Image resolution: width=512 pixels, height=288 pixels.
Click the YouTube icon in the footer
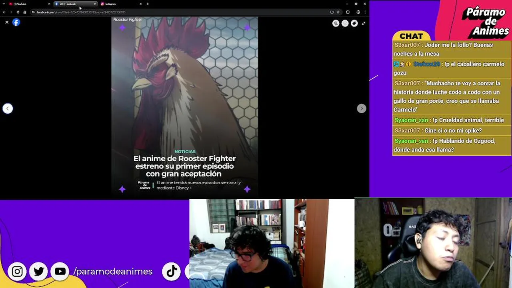coord(60,272)
